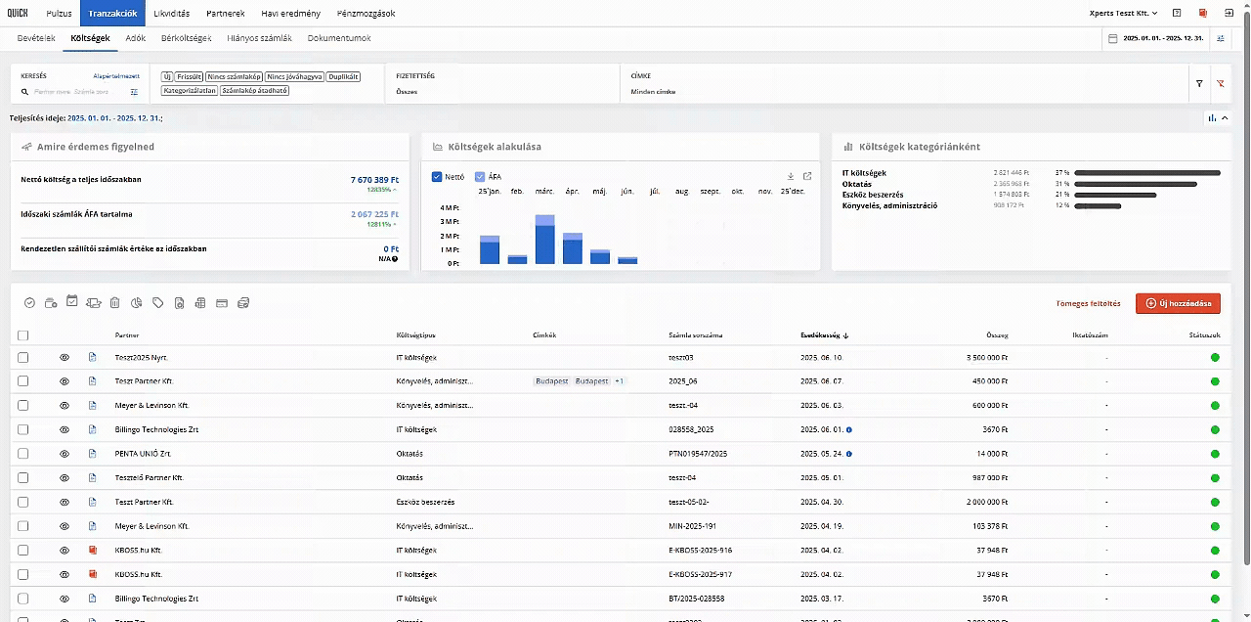Apply the Duplikált filter chip
This screenshot has width=1251, height=622.
[343, 76]
